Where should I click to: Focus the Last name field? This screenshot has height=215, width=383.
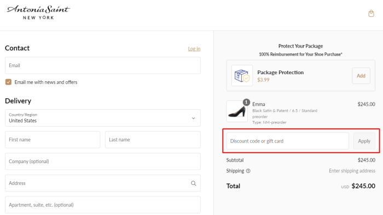(x=153, y=140)
